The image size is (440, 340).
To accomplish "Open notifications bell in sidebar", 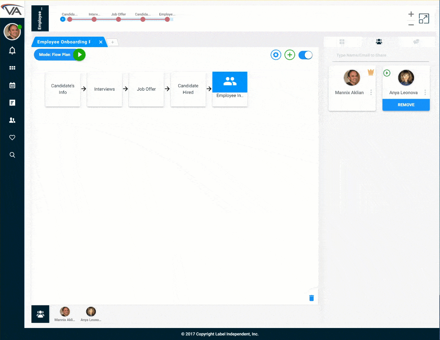I will pos(12,51).
